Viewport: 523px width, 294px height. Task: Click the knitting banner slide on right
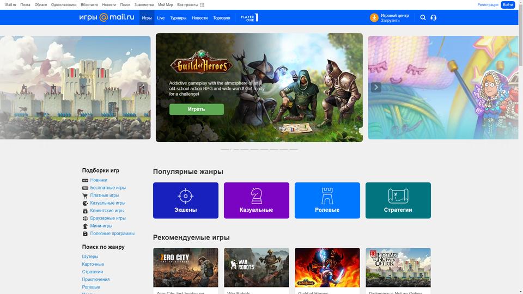443,87
